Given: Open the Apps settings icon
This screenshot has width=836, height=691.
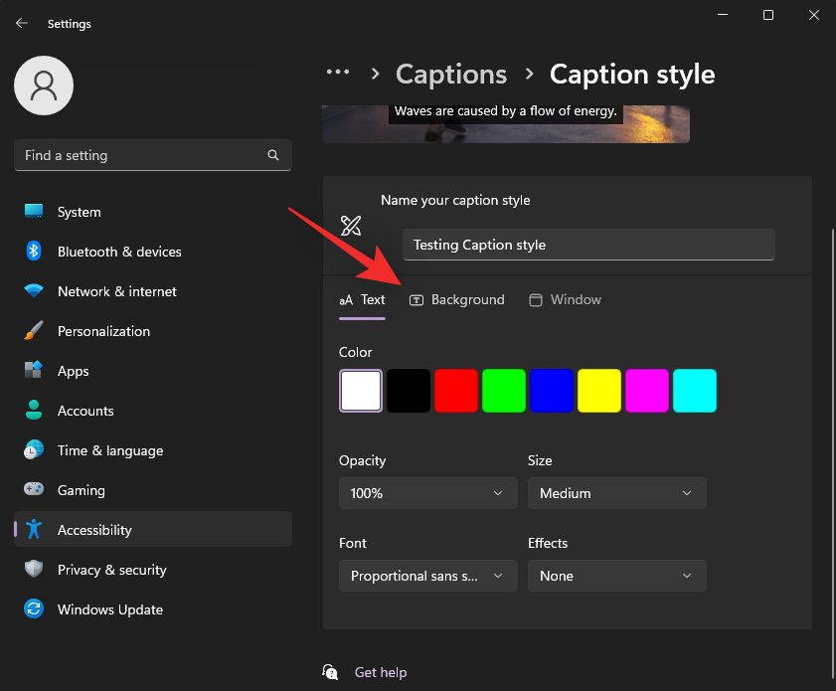Looking at the screenshot, I should [x=33, y=371].
